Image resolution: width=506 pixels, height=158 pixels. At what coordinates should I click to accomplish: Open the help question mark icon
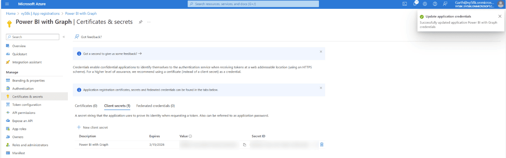435,4
